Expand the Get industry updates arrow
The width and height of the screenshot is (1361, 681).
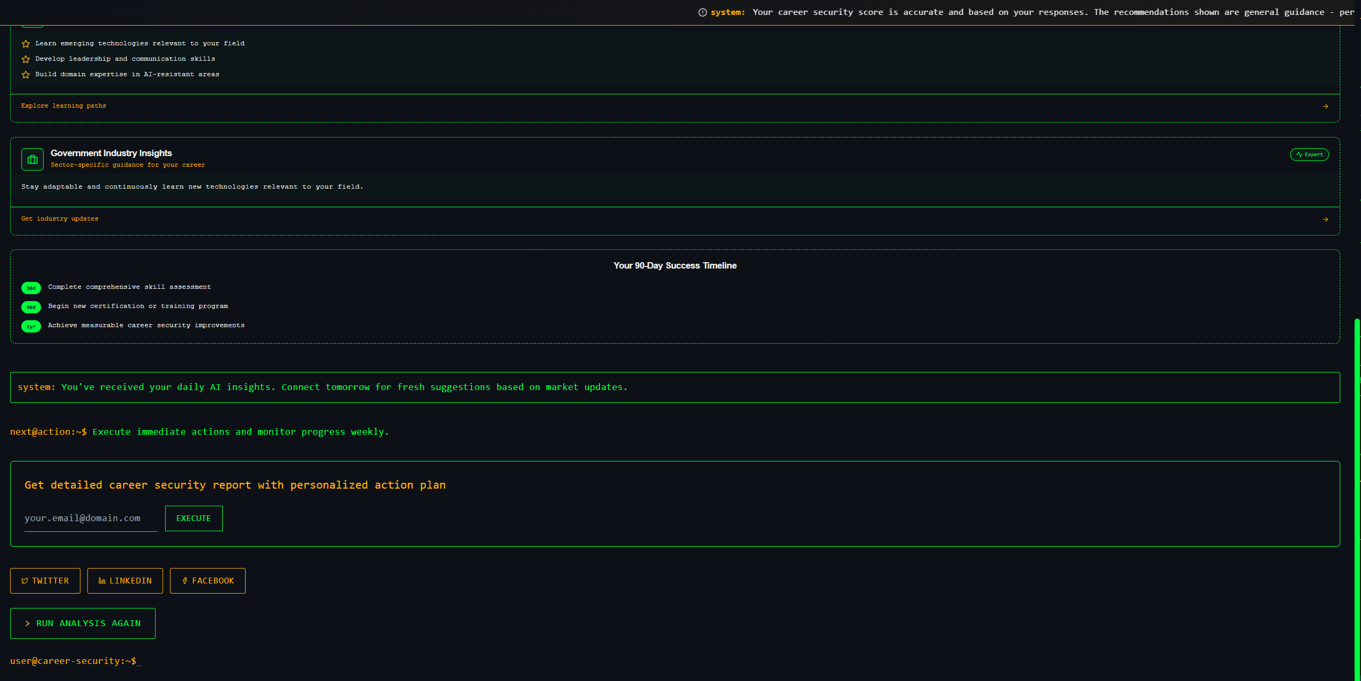pos(1325,220)
